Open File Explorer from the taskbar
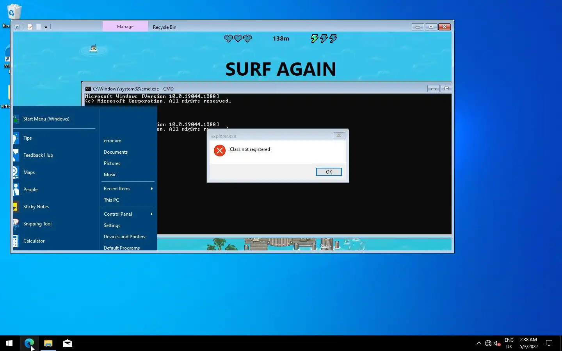Image resolution: width=562 pixels, height=351 pixels. coord(48,343)
